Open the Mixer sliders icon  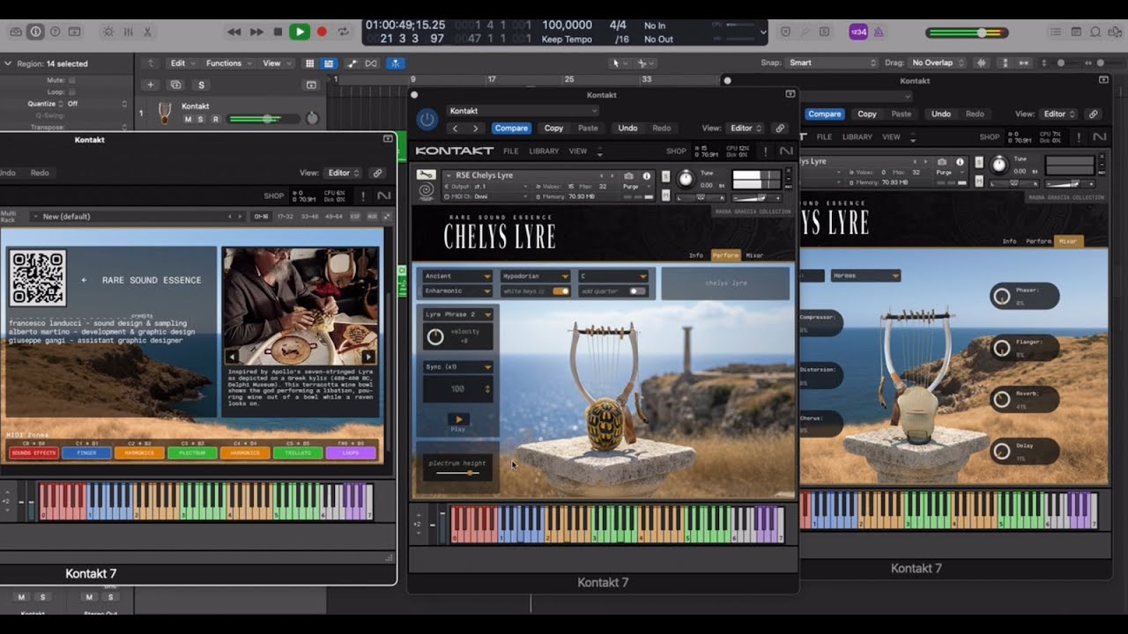pos(128,32)
